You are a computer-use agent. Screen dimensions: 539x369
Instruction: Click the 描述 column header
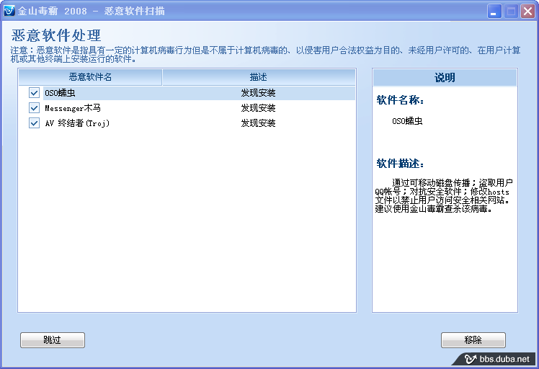tap(258, 77)
